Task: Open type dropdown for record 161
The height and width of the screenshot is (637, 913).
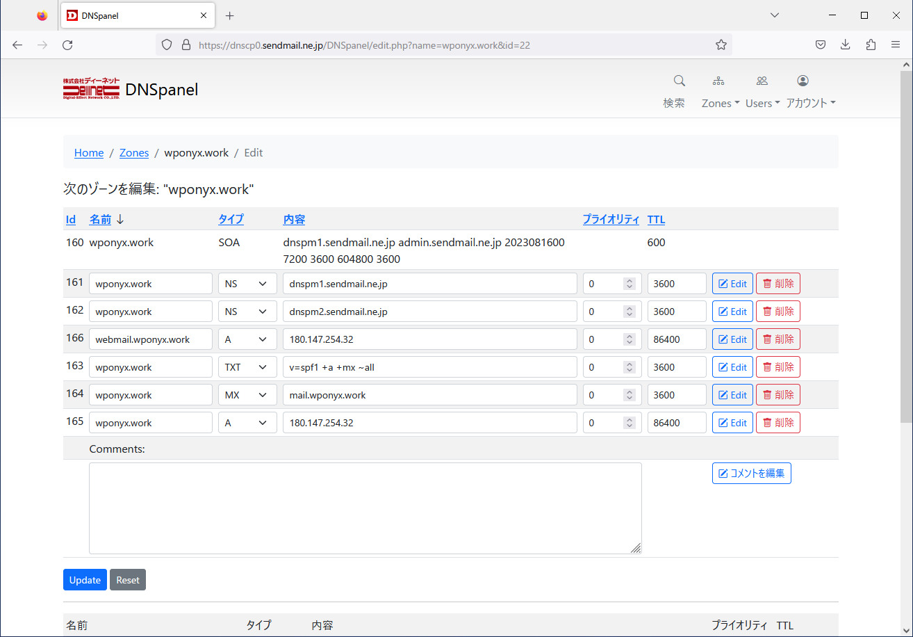Action: 247,284
